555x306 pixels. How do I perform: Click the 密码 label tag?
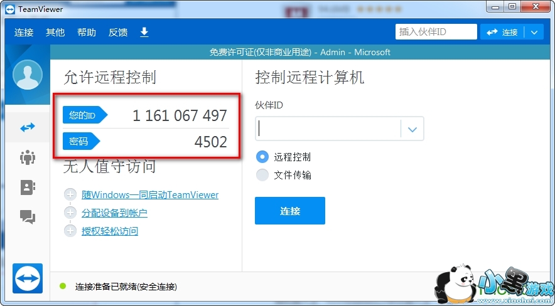[x=82, y=141]
